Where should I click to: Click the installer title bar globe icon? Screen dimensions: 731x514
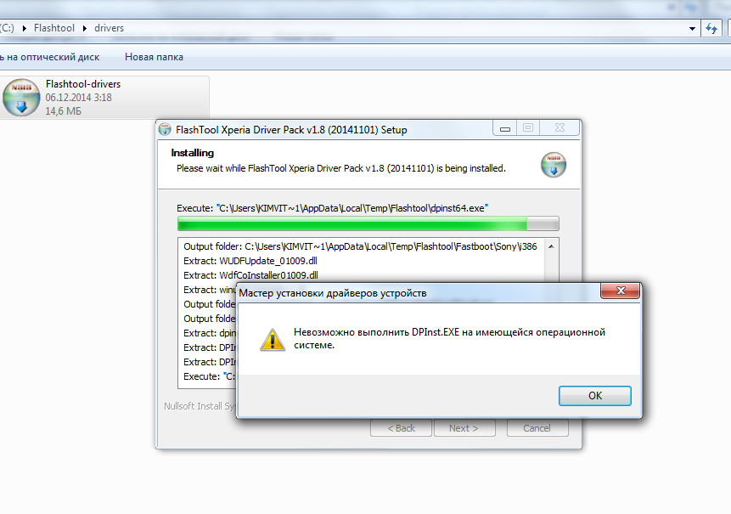click(x=165, y=129)
